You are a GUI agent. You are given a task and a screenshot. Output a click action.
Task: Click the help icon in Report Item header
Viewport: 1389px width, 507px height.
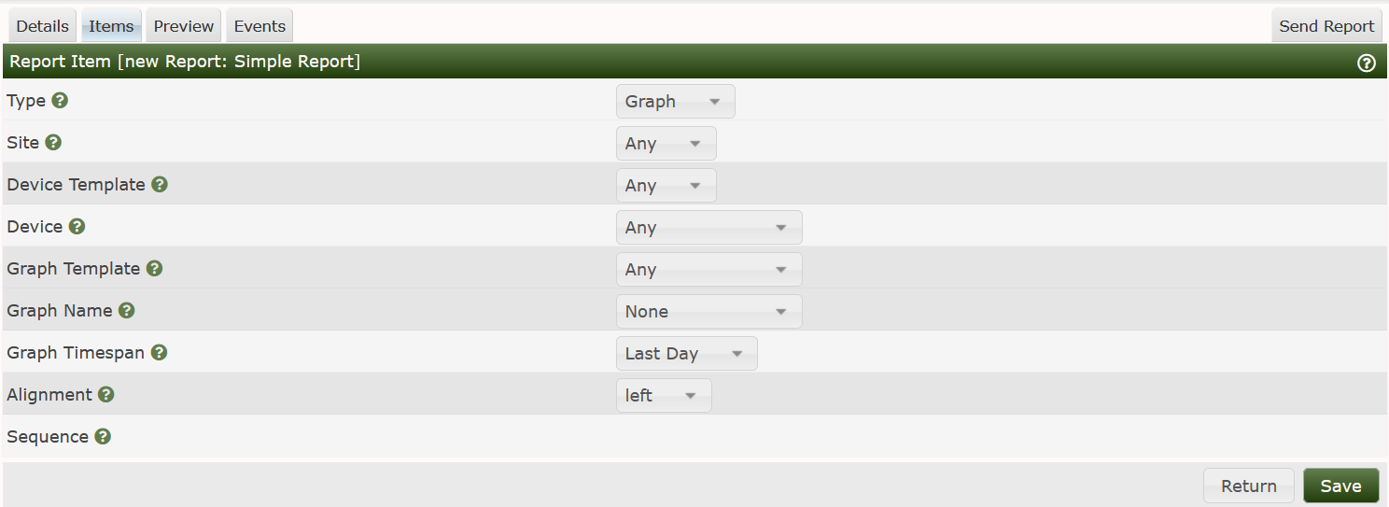pyautogui.click(x=1367, y=63)
